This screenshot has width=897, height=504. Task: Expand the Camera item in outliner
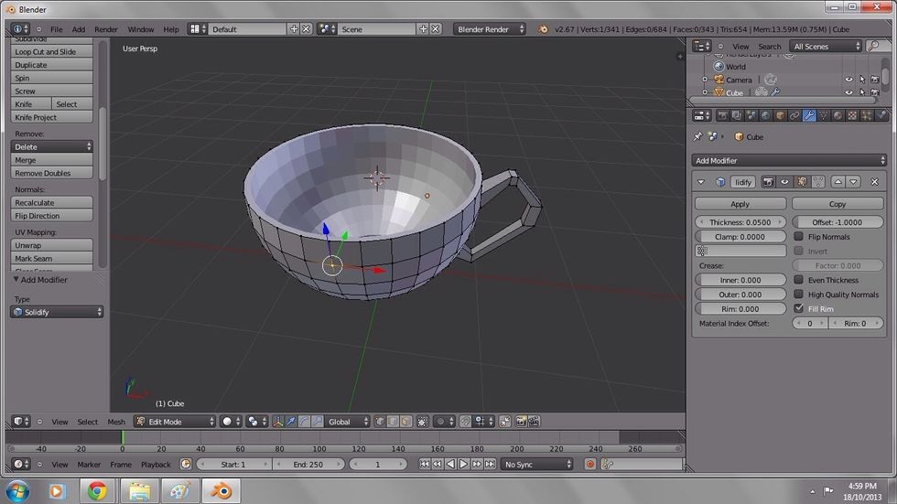pyautogui.click(x=705, y=80)
